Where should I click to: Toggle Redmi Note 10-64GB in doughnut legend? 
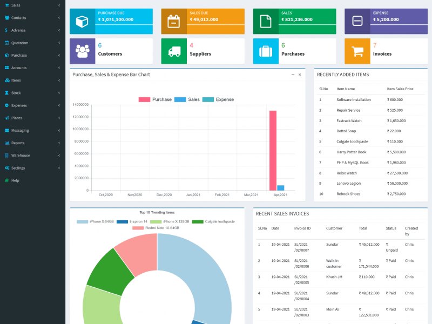point(156,228)
